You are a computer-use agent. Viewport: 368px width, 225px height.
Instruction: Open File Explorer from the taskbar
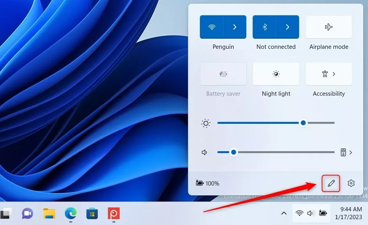[48, 214]
